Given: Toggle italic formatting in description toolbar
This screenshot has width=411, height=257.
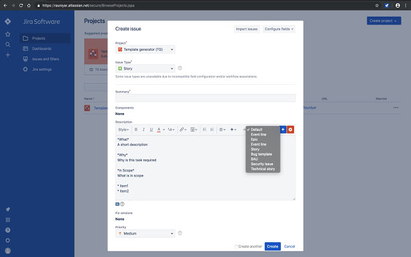Looking at the screenshot, I should pos(143,130).
